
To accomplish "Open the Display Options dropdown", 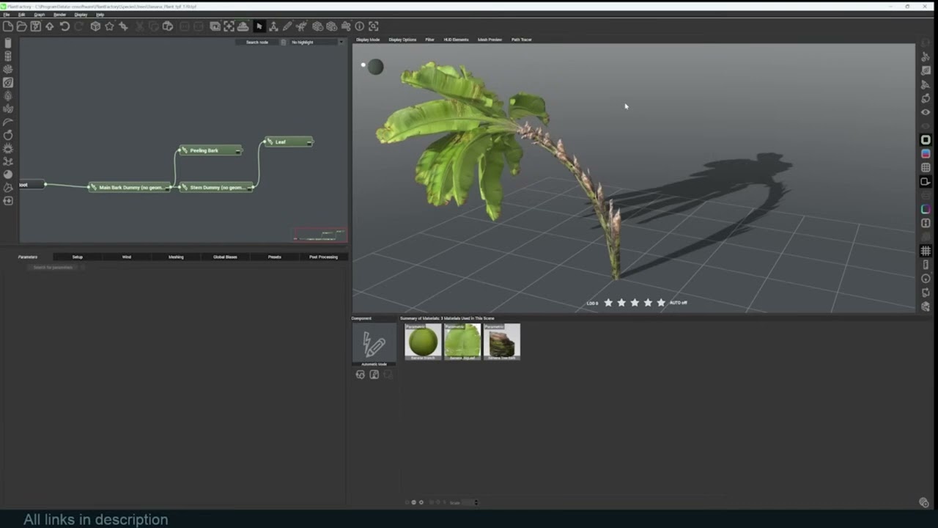I will click(x=402, y=40).
